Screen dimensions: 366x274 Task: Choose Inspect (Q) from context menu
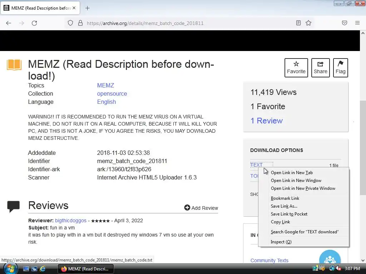pyautogui.click(x=303, y=242)
